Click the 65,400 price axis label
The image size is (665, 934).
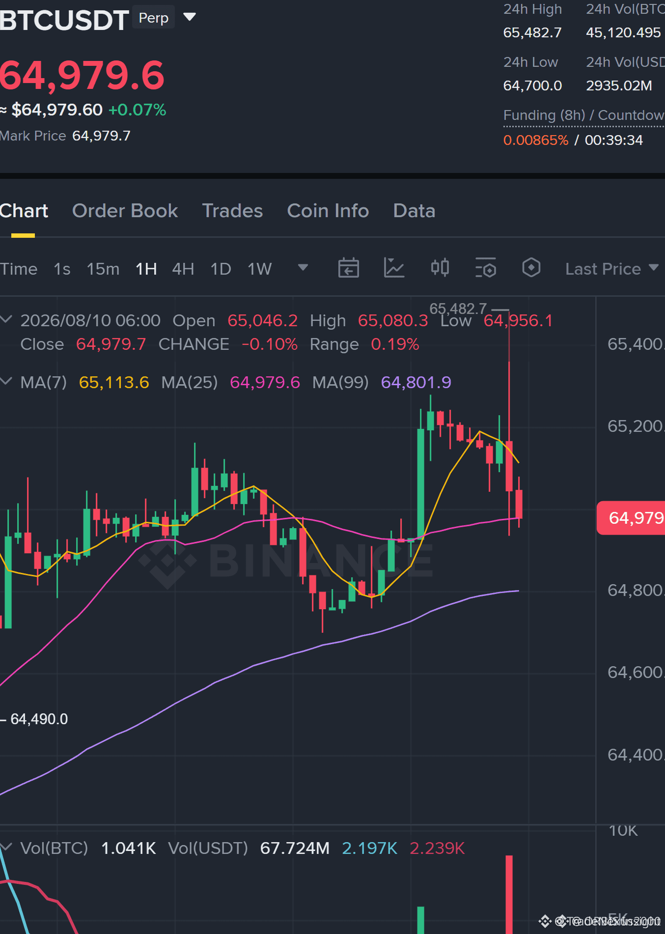pyautogui.click(x=636, y=344)
